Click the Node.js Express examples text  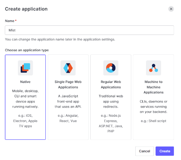111,123
